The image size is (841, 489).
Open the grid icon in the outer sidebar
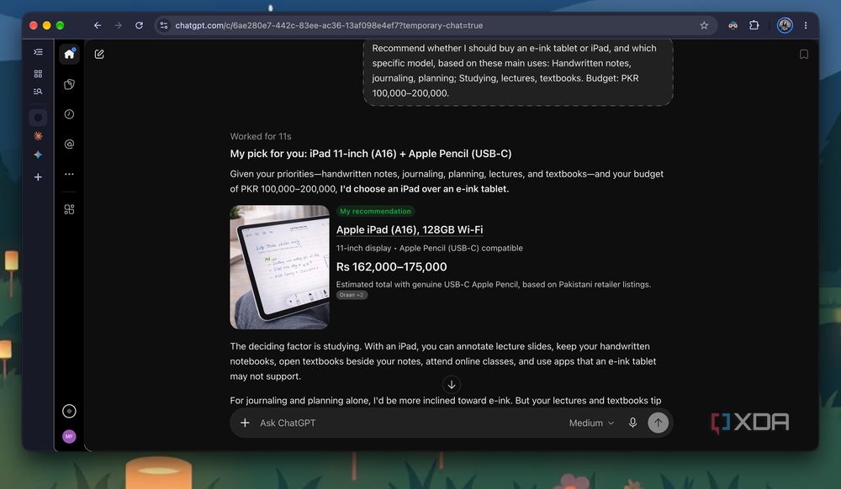coord(38,73)
